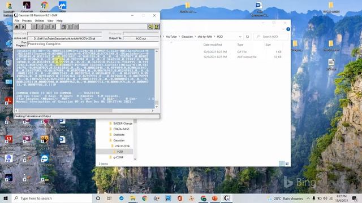Expand the system tray hidden icons chevron

point(308,198)
